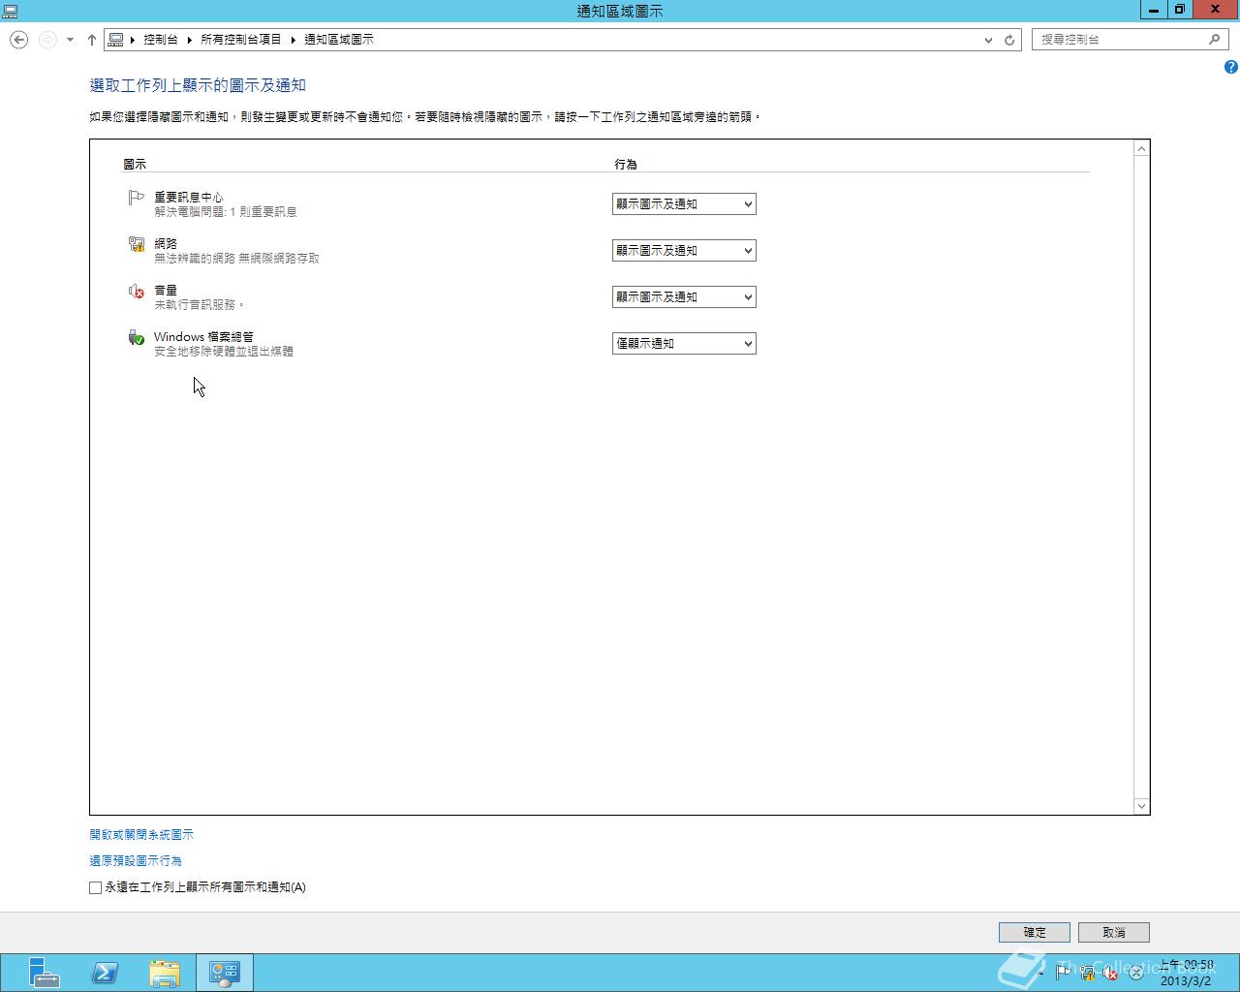
Task: Open File Explorer from the taskbar
Action: tap(165, 973)
